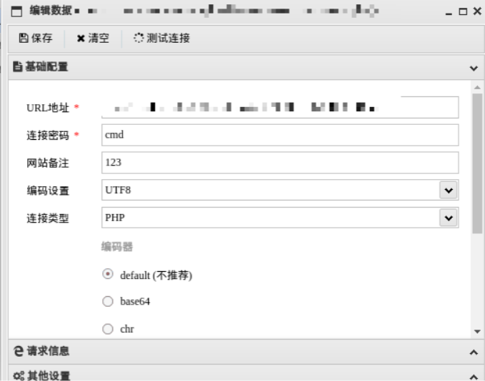Image resolution: width=485 pixels, height=381 pixels.
Task: Expand the 请求信息 panel
Action: pyautogui.click(x=473, y=351)
